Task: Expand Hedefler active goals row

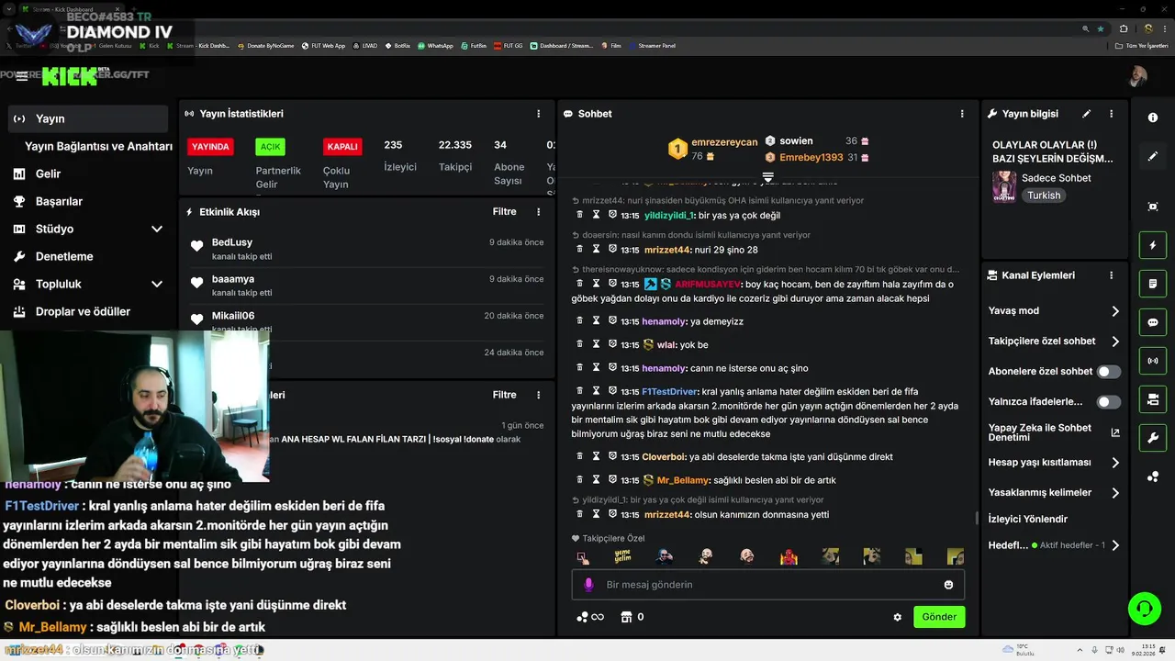Action: point(1115,545)
